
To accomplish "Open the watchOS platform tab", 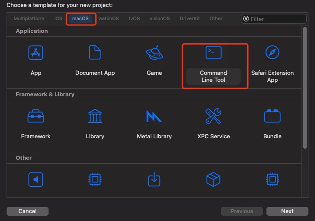I will [108, 19].
